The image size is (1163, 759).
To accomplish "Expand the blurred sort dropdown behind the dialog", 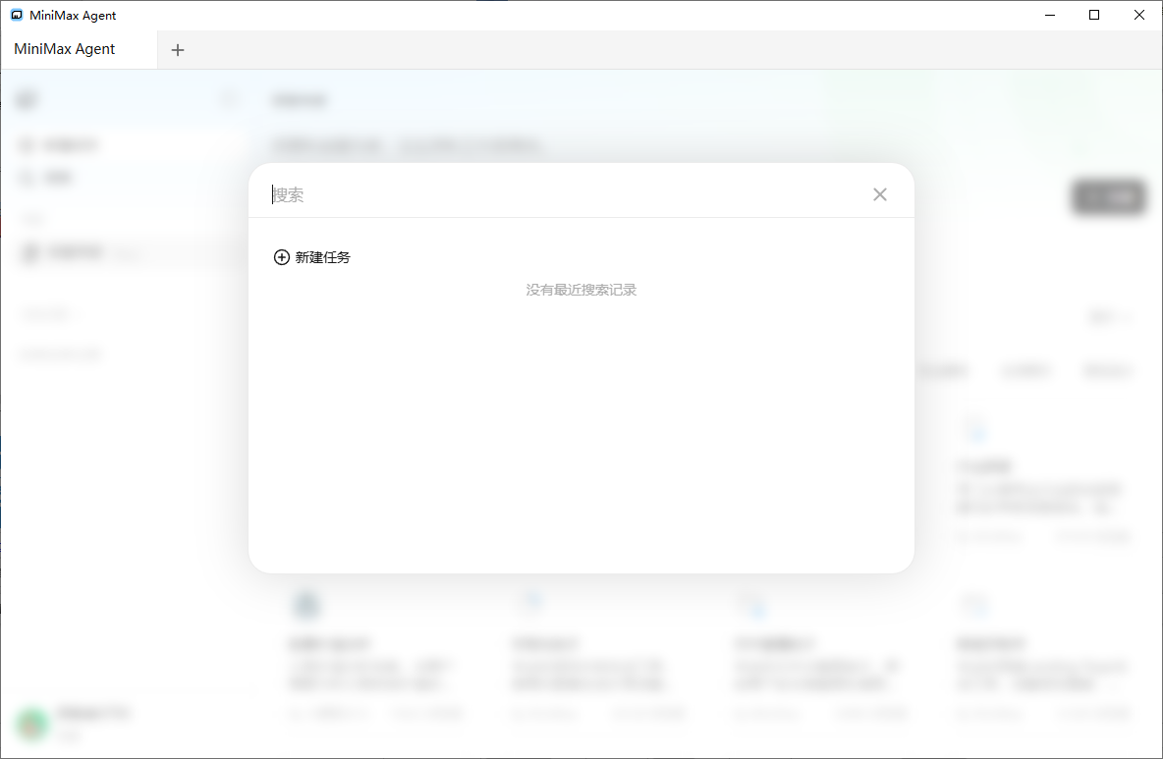I will pyautogui.click(x=1110, y=317).
